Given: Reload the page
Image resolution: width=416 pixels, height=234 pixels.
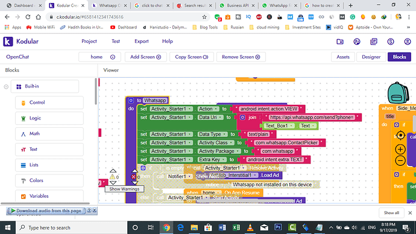Looking at the screenshot, I should (28, 17).
